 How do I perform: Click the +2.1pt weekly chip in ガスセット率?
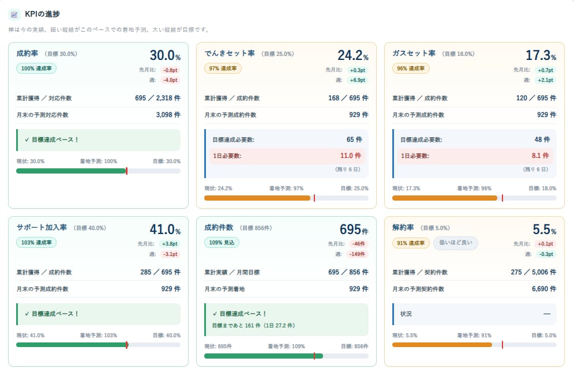(546, 80)
